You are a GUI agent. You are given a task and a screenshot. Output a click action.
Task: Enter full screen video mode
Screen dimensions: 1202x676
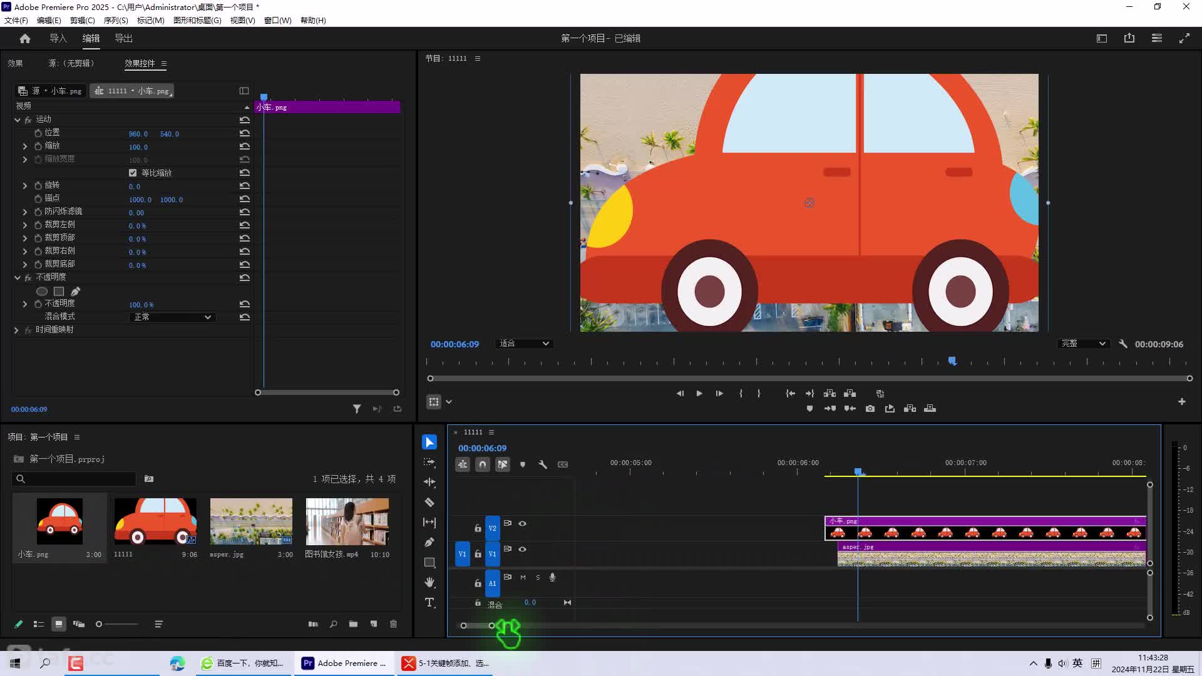click(x=1184, y=39)
